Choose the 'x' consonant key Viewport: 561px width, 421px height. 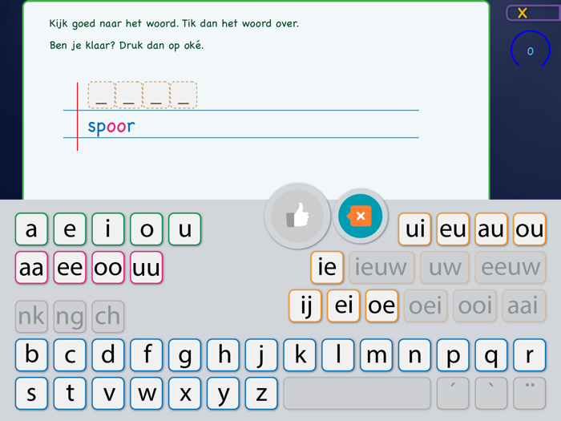point(184,393)
